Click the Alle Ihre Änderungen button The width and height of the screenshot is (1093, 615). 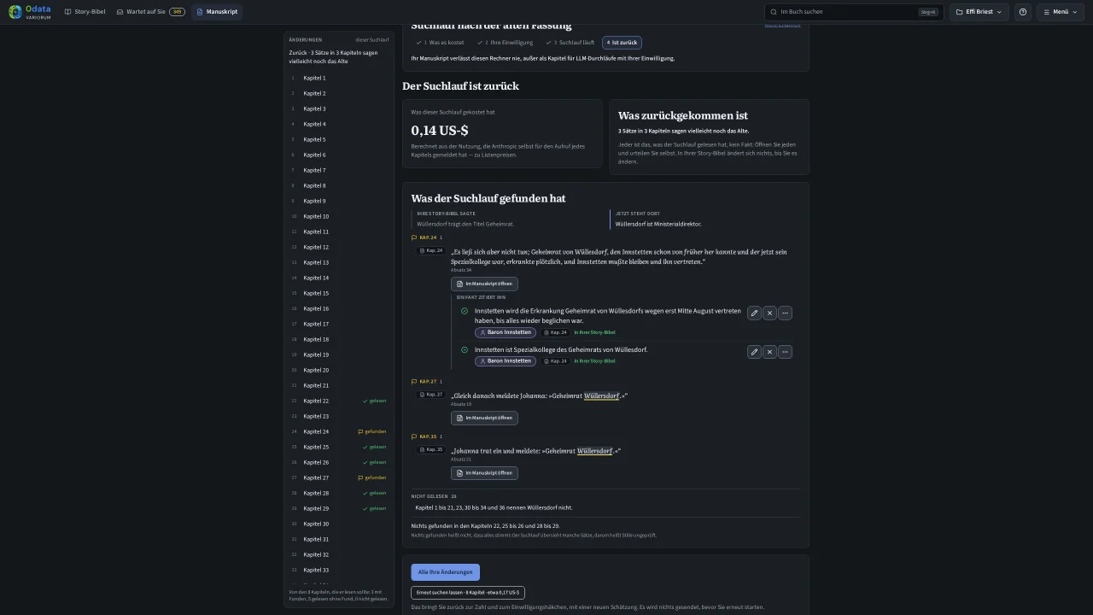pyautogui.click(x=445, y=572)
